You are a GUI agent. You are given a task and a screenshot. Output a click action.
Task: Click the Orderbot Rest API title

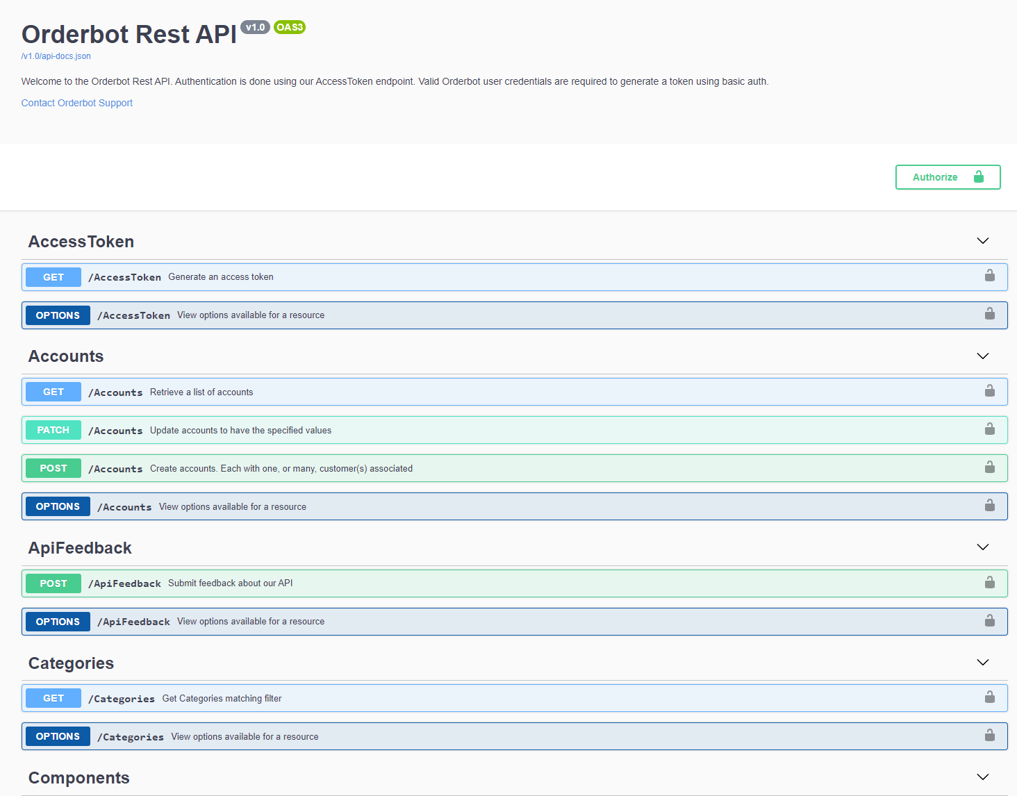click(x=129, y=34)
